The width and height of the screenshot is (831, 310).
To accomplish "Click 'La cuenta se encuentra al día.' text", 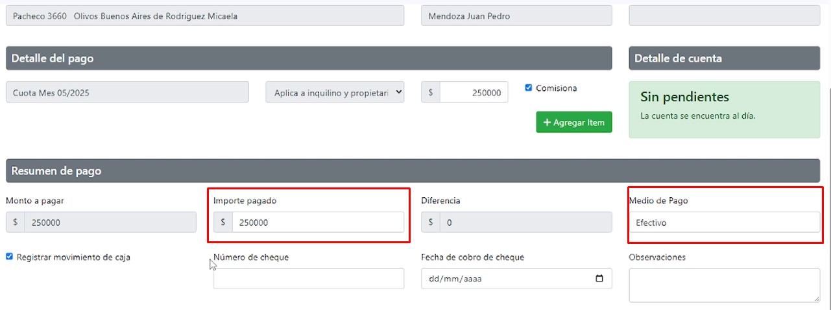I will click(698, 116).
